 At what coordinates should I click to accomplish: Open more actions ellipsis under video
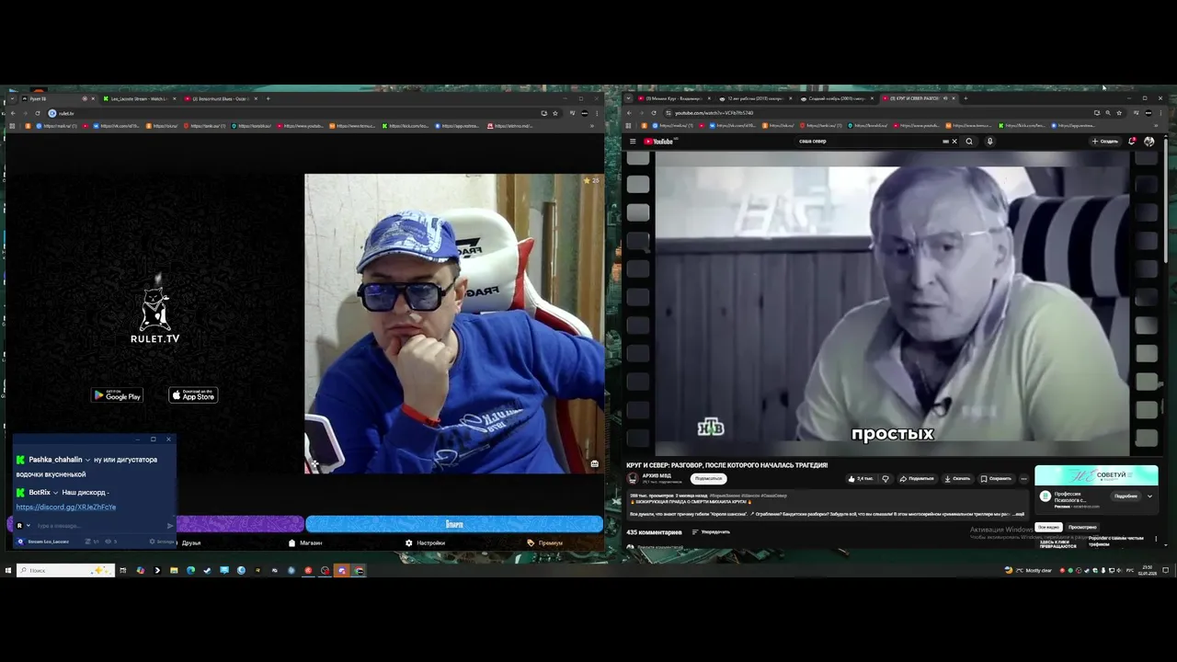pyautogui.click(x=1023, y=479)
